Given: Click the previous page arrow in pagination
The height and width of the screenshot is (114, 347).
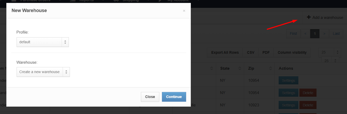Looking at the screenshot, I should [305, 34].
